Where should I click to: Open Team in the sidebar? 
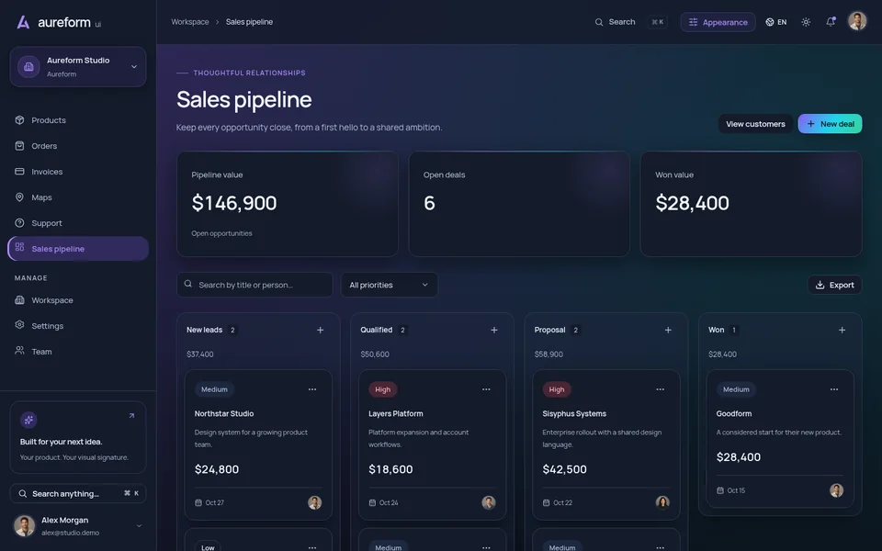tap(78, 352)
